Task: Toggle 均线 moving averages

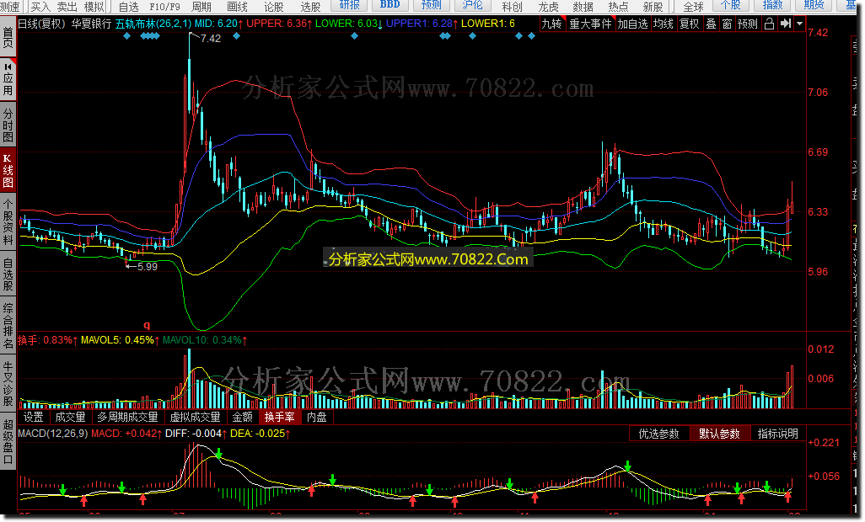Action: (664, 24)
